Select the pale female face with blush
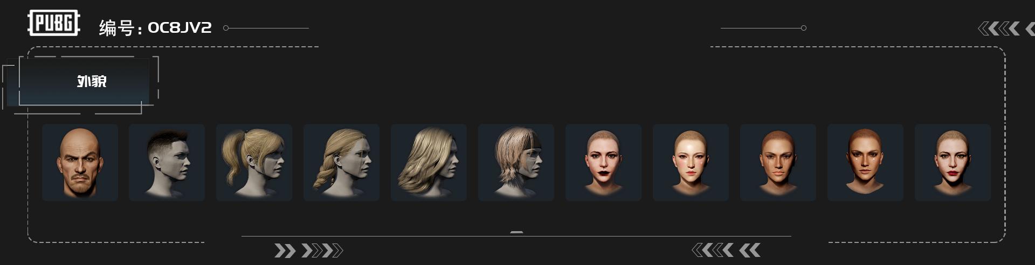Viewport: 1035px width, 265px height. (x=691, y=163)
